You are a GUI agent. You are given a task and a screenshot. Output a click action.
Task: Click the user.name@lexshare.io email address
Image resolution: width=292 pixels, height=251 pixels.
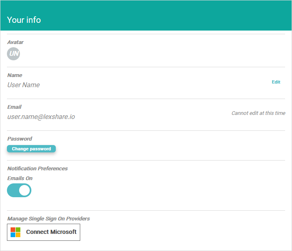pos(41,117)
